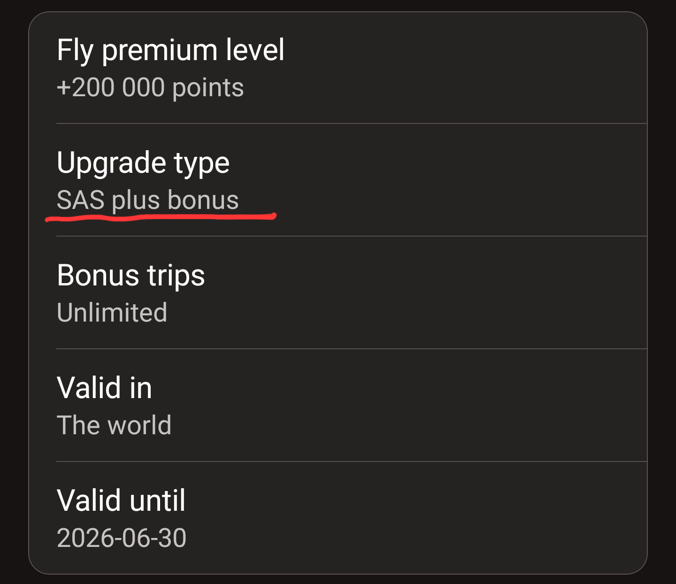676x584 pixels.
Task: Open the Fly premium level setting
Action: point(170,50)
